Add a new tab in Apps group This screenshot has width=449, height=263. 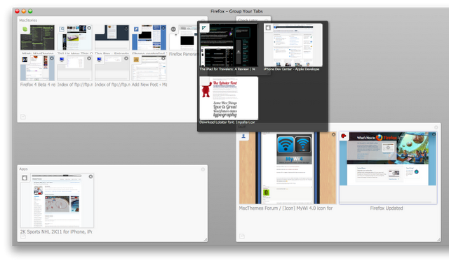[x=23, y=236]
